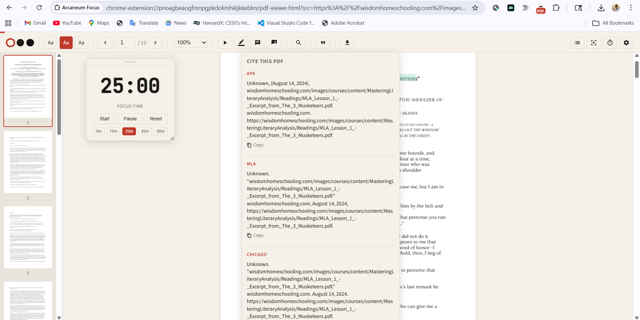
Task: Select page 3 thumbnail
Action: [28, 237]
